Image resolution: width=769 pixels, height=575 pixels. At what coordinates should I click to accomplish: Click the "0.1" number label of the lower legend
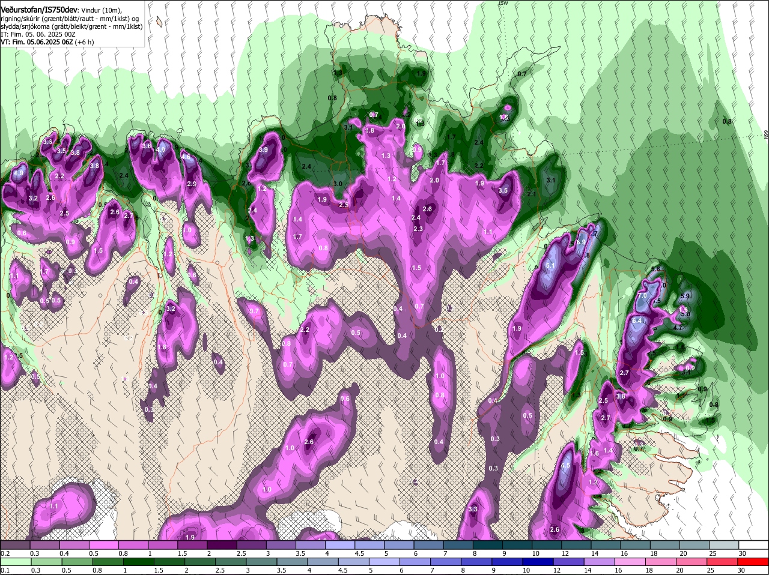(5, 570)
